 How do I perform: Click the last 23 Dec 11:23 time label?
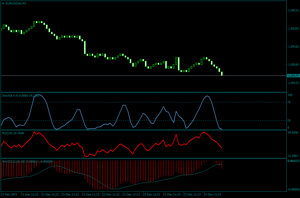[x=212, y=195]
